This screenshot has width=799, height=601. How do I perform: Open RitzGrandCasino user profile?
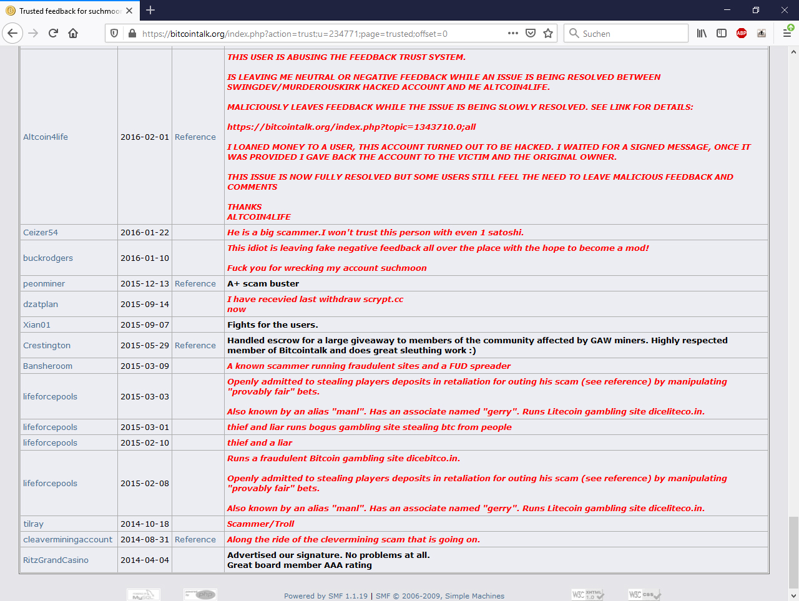coord(56,560)
